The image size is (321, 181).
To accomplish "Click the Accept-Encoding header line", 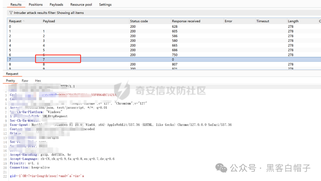I will tap(40, 155).
